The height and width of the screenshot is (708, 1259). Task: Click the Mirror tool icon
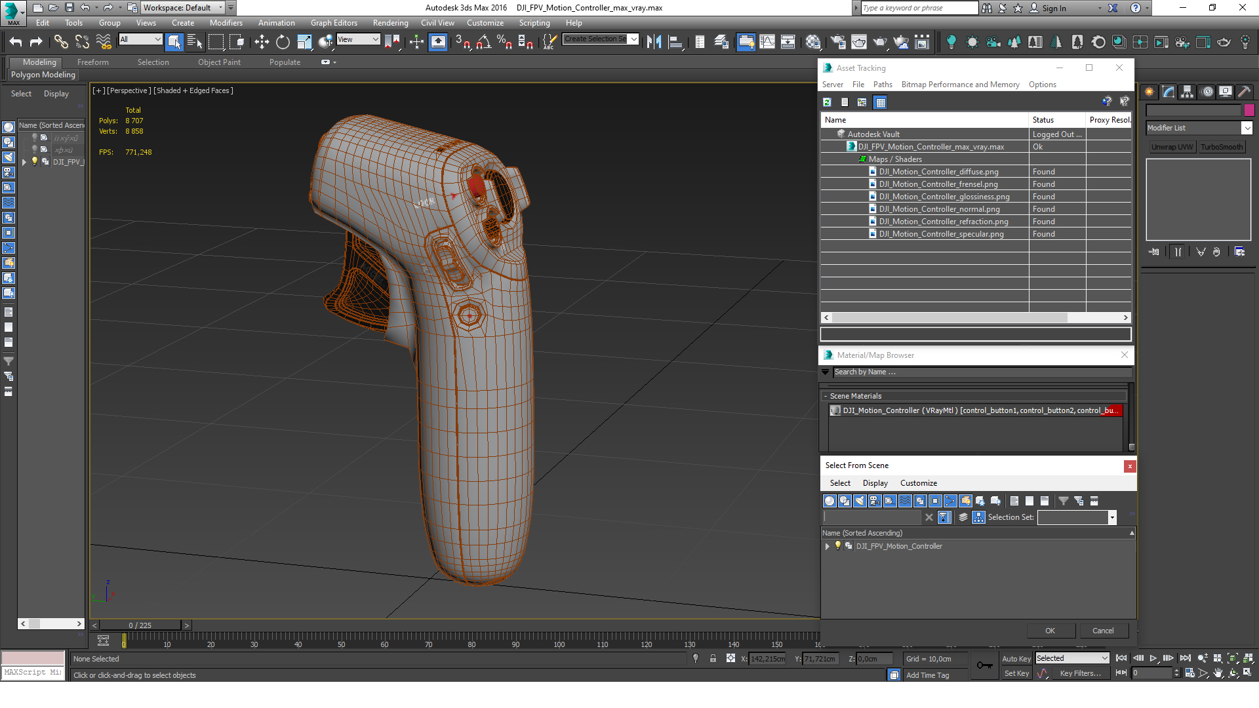pyautogui.click(x=654, y=43)
